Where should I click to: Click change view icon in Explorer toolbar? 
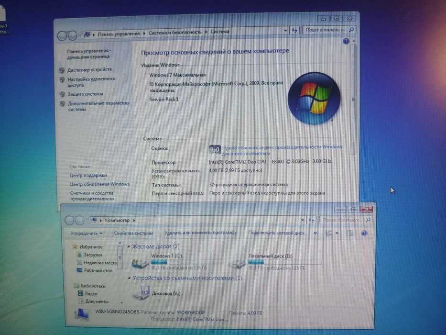pos(329,234)
